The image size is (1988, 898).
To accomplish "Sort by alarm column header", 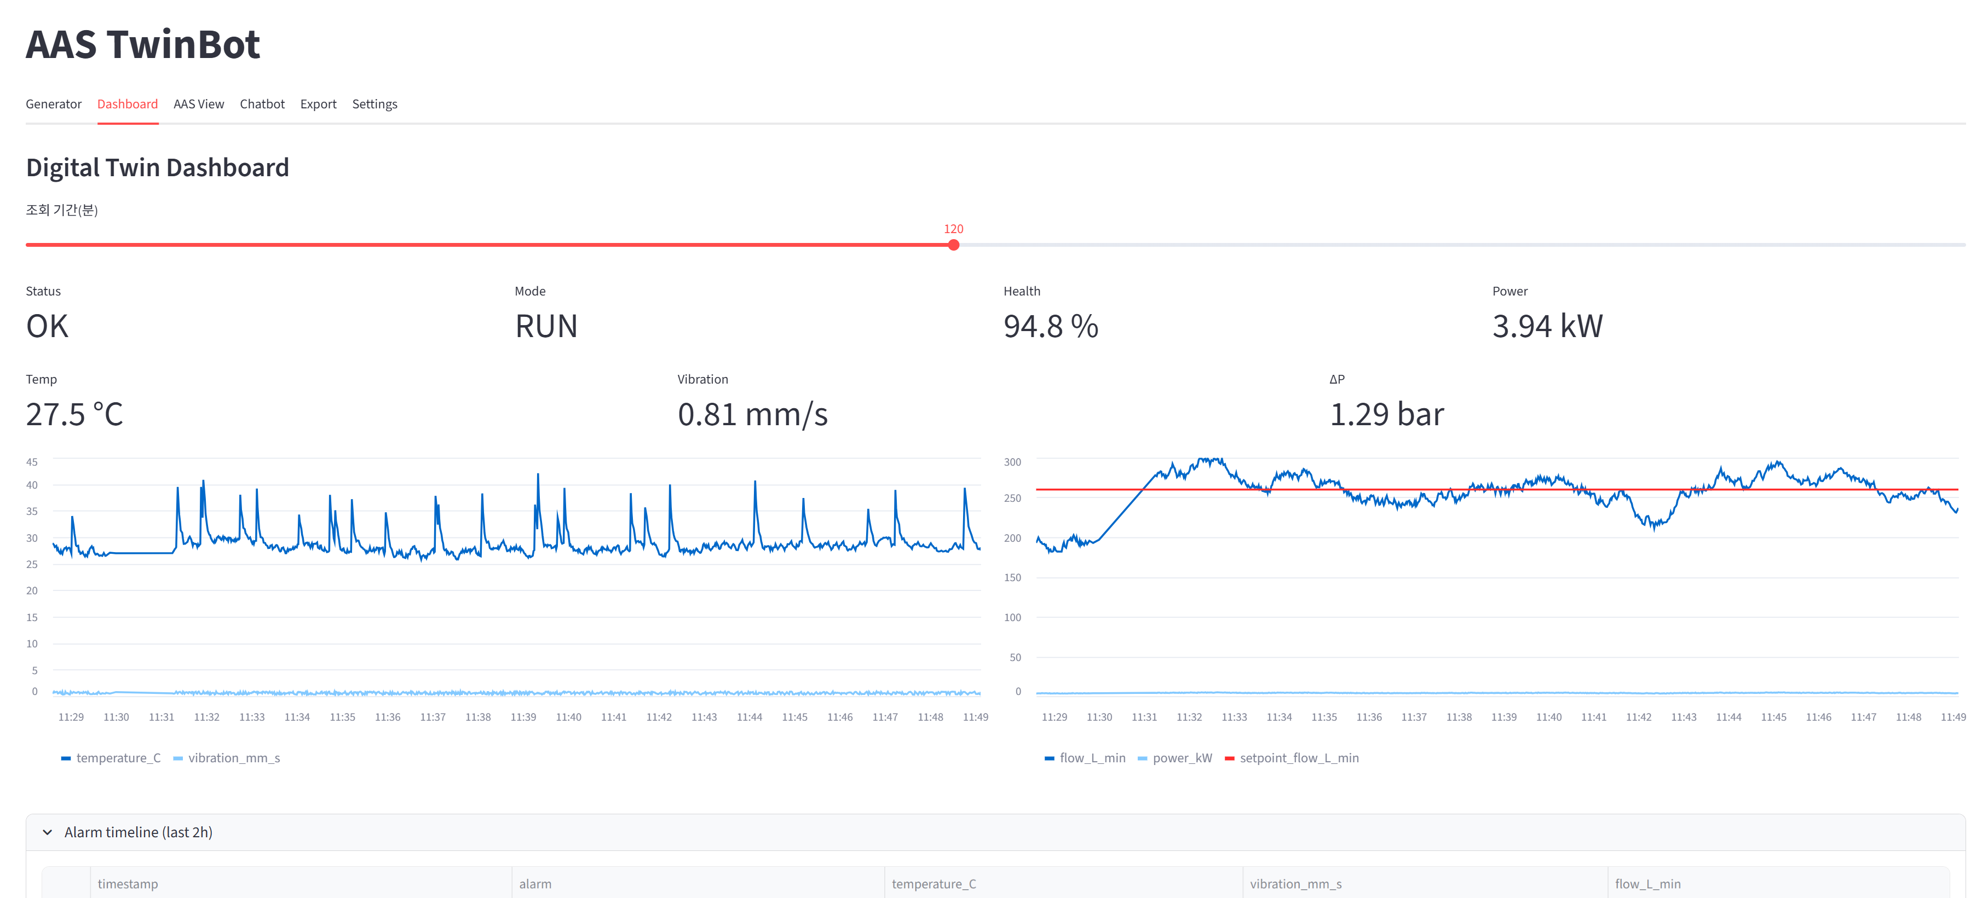I will (535, 884).
